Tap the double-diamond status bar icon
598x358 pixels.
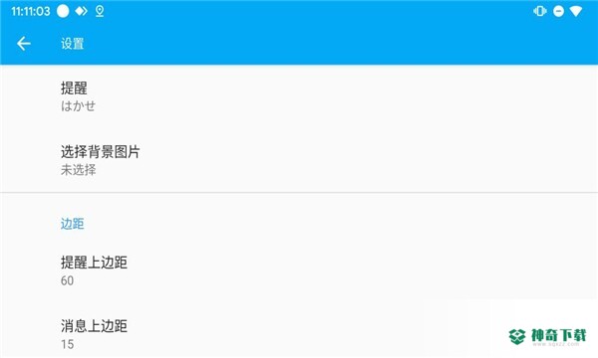pyautogui.click(x=82, y=11)
